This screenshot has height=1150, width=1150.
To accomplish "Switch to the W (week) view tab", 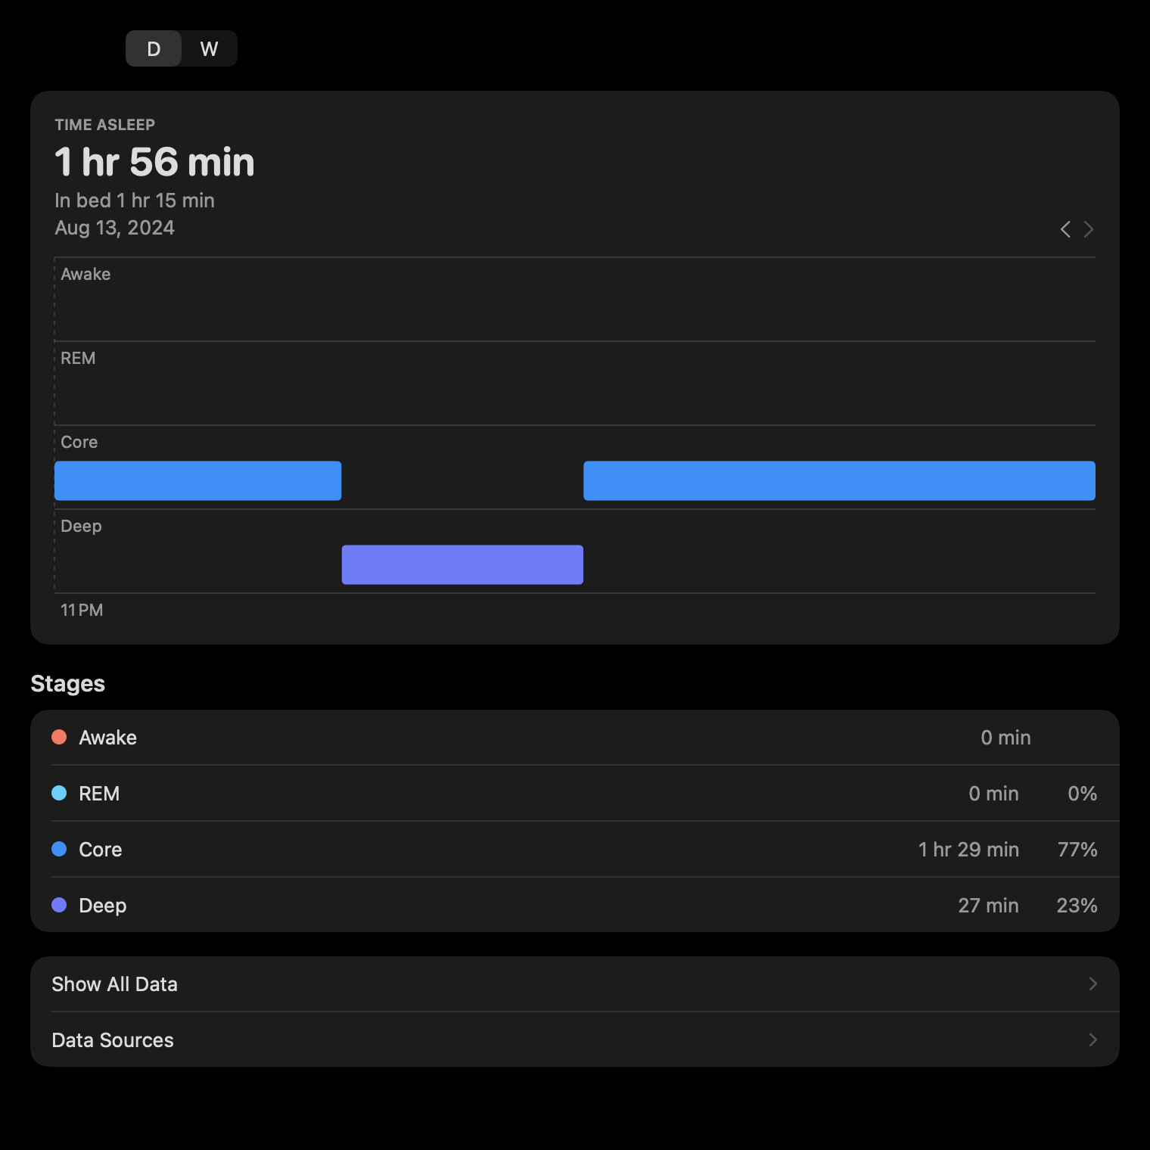I will [x=210, y=48].
